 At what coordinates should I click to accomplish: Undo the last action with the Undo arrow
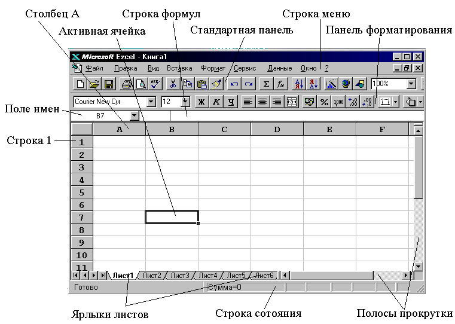pyautogui.click(x=234, y=84)
